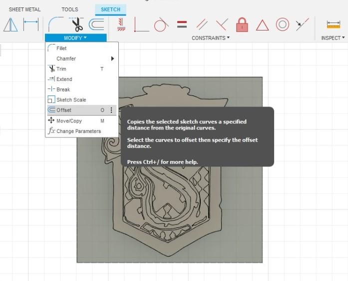This screenshot has width=348, height=281.
Task: Apply the Perpendicular constraint
Action: click(x=222, y=24)
